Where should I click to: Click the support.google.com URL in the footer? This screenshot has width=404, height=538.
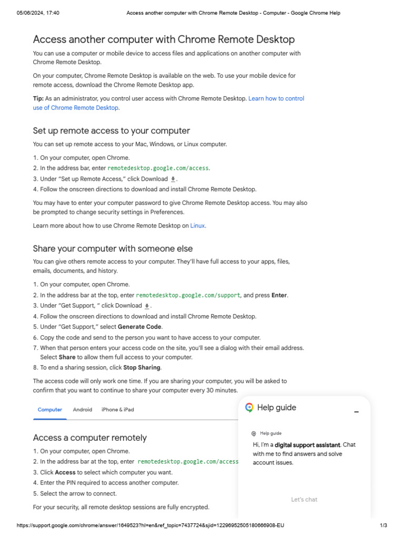[x=151, y=525]
